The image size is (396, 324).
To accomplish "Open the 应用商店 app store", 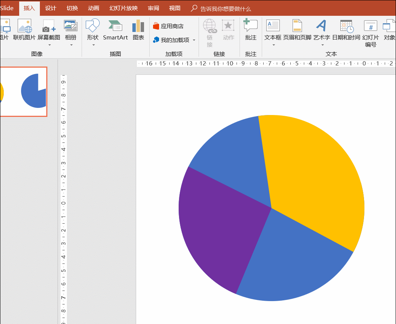I will tap(168, 26).
